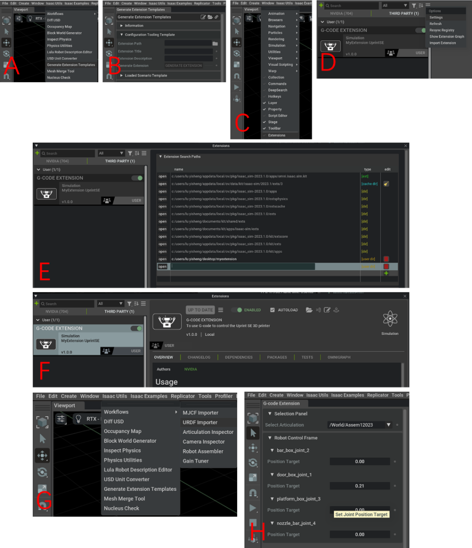Click the scale tool icon in the Window menu screenshot
This screenshot has width=472, height=548.
point(237,64)
